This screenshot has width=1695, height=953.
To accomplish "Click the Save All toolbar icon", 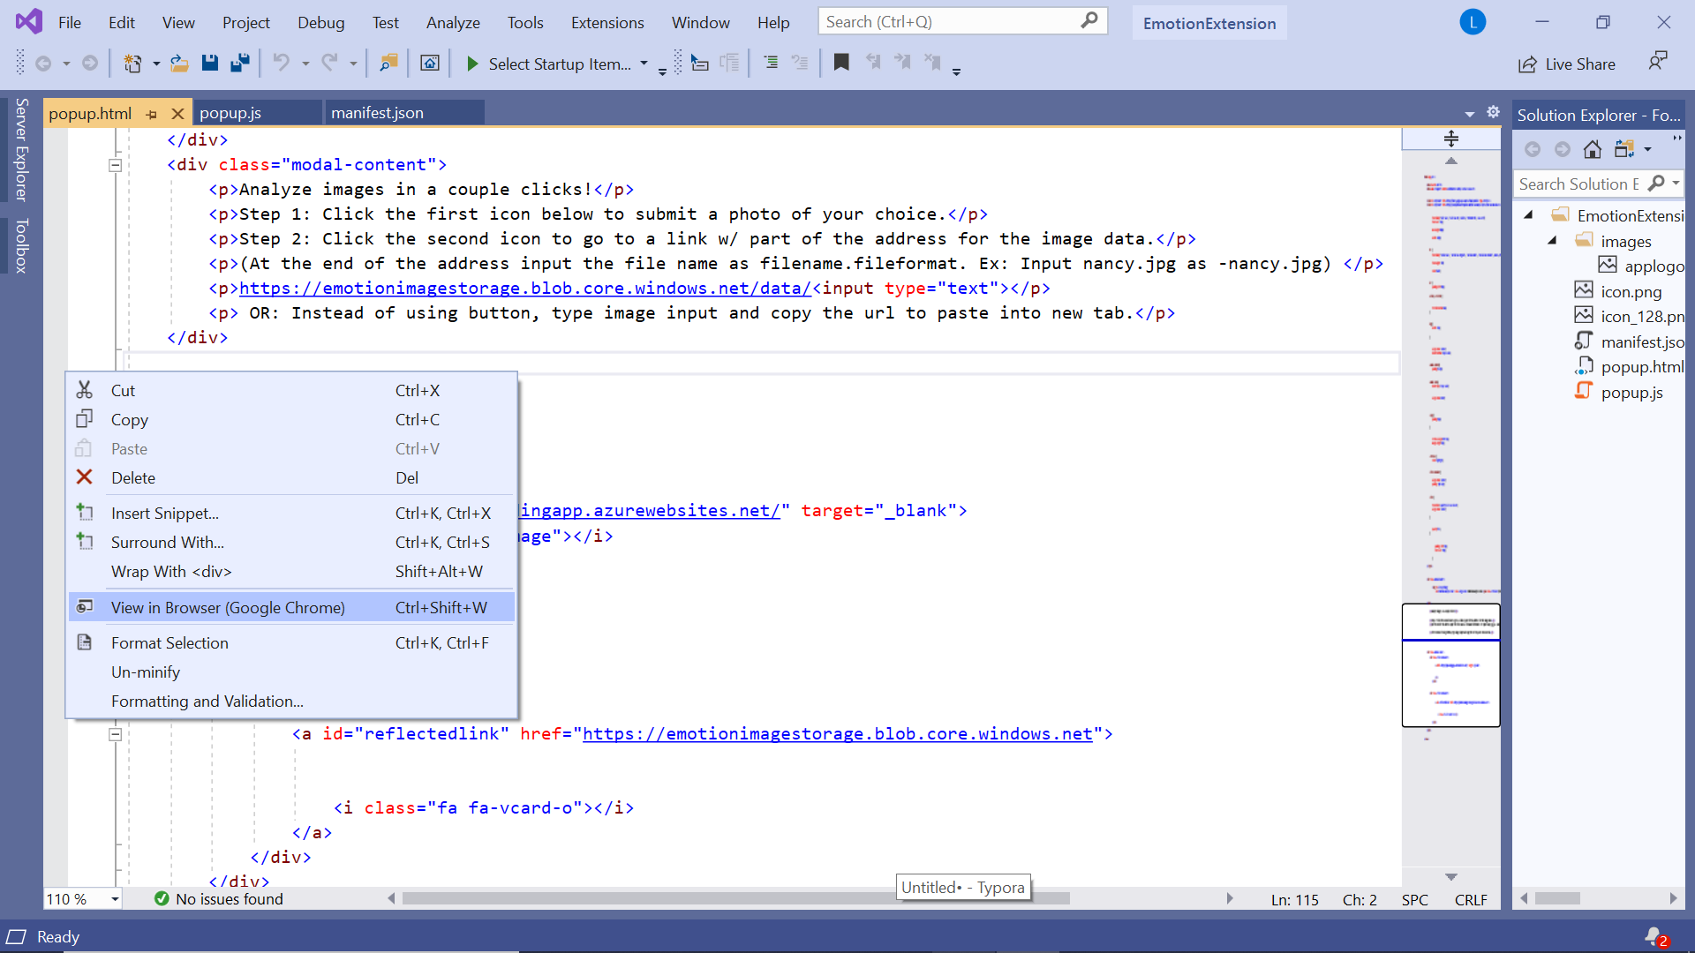I will click(239, 63).
